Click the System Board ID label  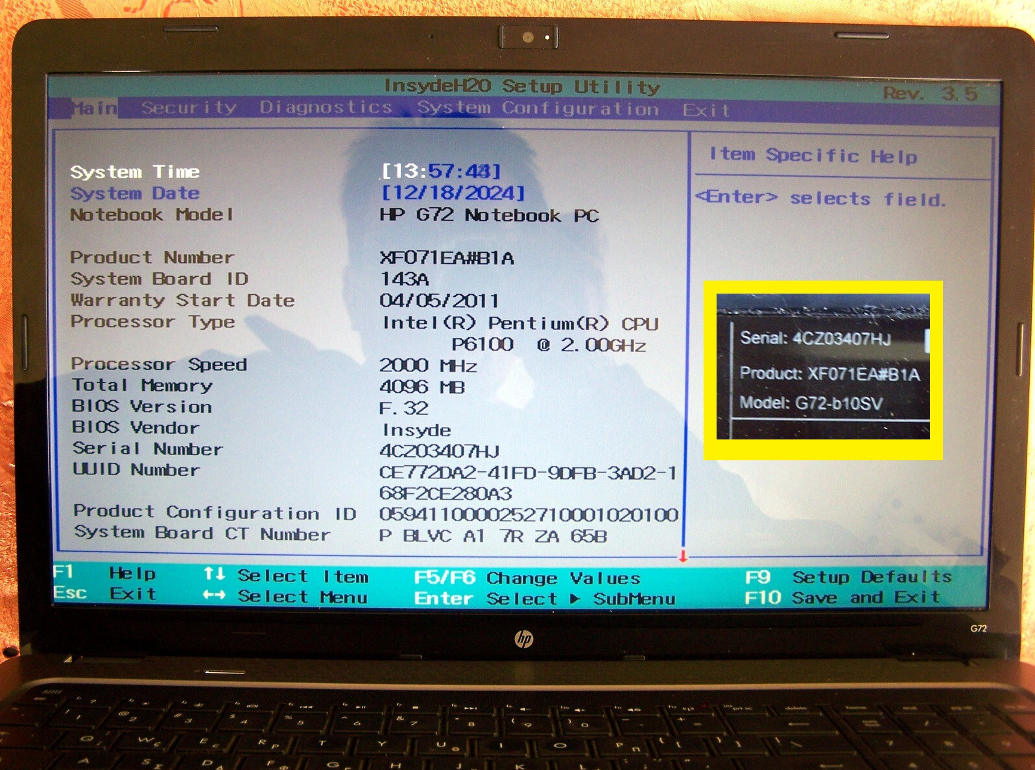pyautogui.click(x=160, y=279)
